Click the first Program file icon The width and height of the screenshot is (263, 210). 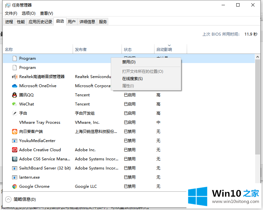(15, 58)
